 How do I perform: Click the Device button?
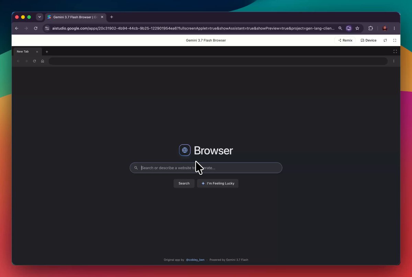(x=368, y=40)
